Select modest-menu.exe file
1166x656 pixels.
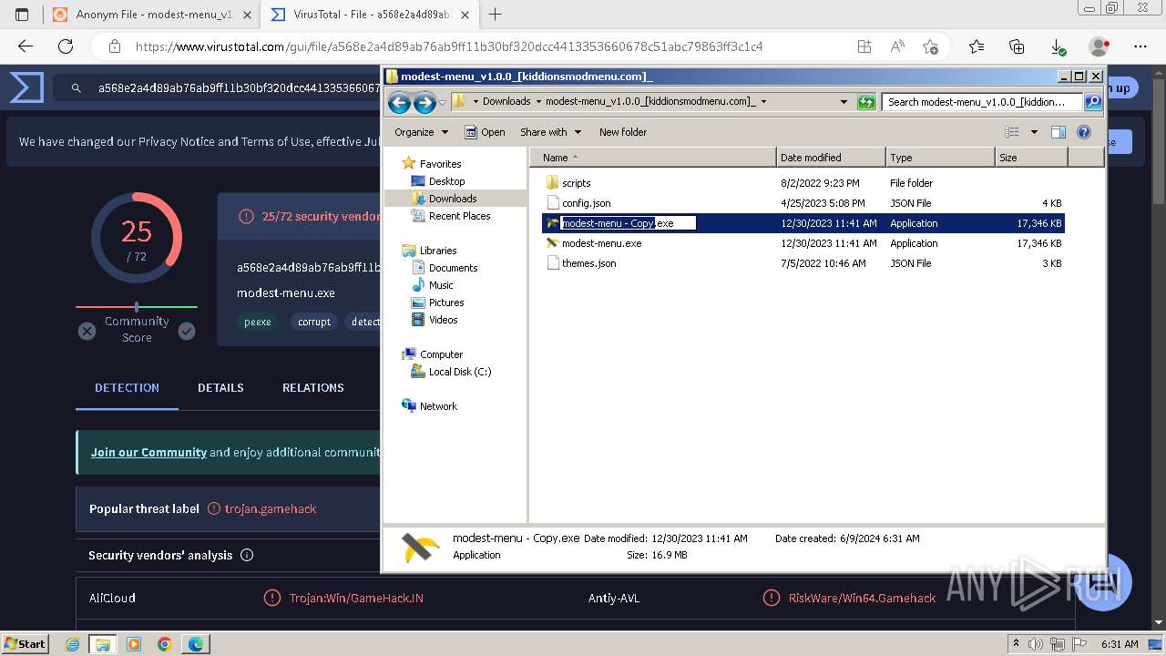601,243
